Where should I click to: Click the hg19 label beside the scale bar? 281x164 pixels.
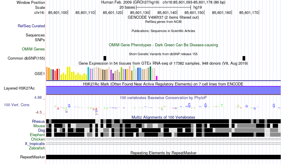(198, 7)
